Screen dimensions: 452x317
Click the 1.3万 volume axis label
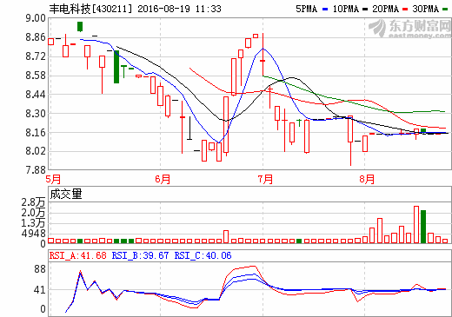coord(33,223)
